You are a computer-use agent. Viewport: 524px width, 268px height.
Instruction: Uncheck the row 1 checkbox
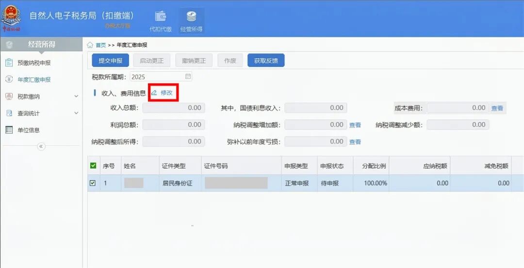(93, 183)
